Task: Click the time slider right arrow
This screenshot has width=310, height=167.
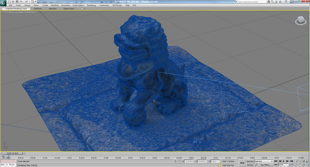Action: tap(24, 153)
